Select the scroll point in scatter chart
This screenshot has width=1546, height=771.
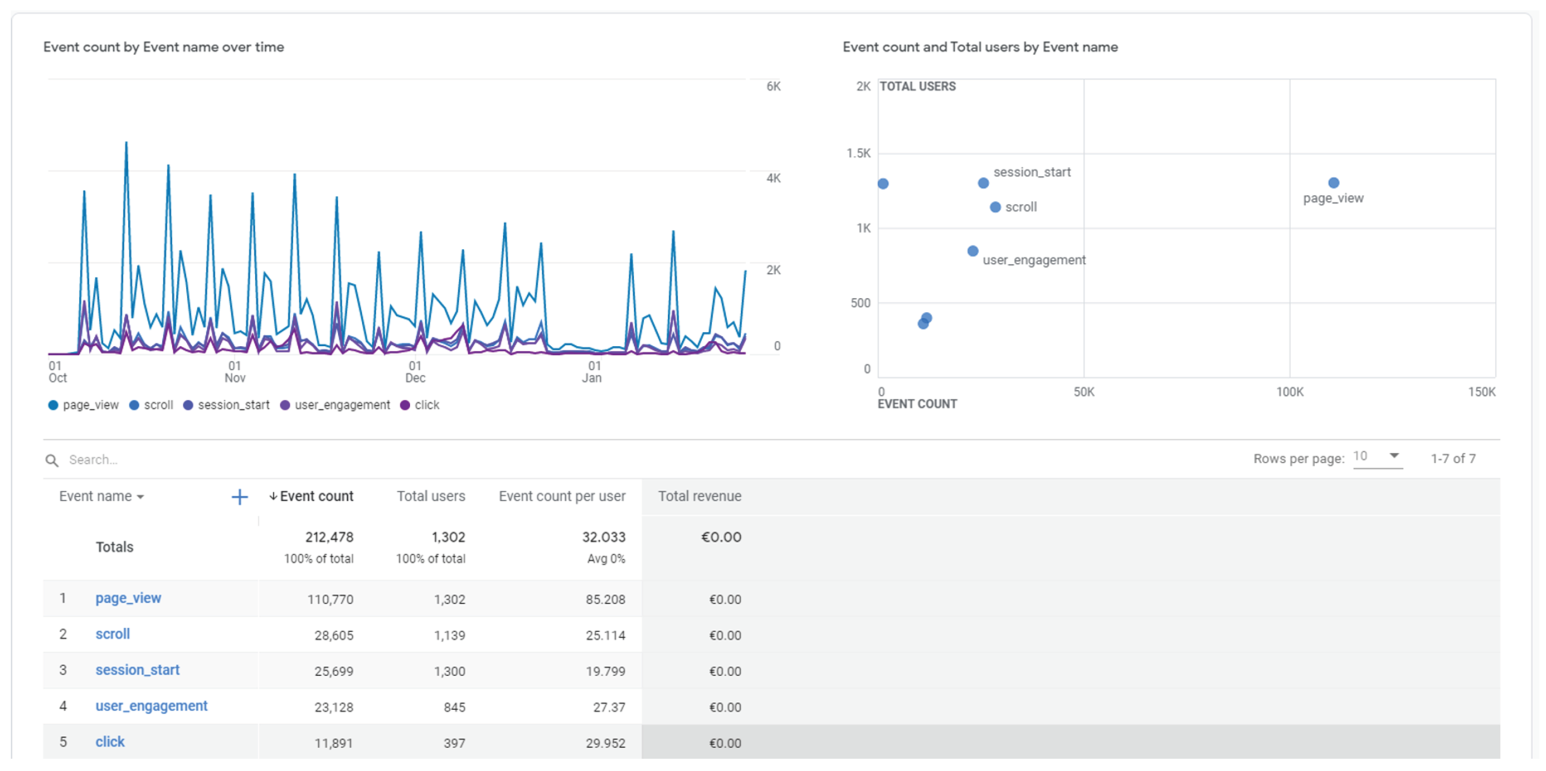995,207
